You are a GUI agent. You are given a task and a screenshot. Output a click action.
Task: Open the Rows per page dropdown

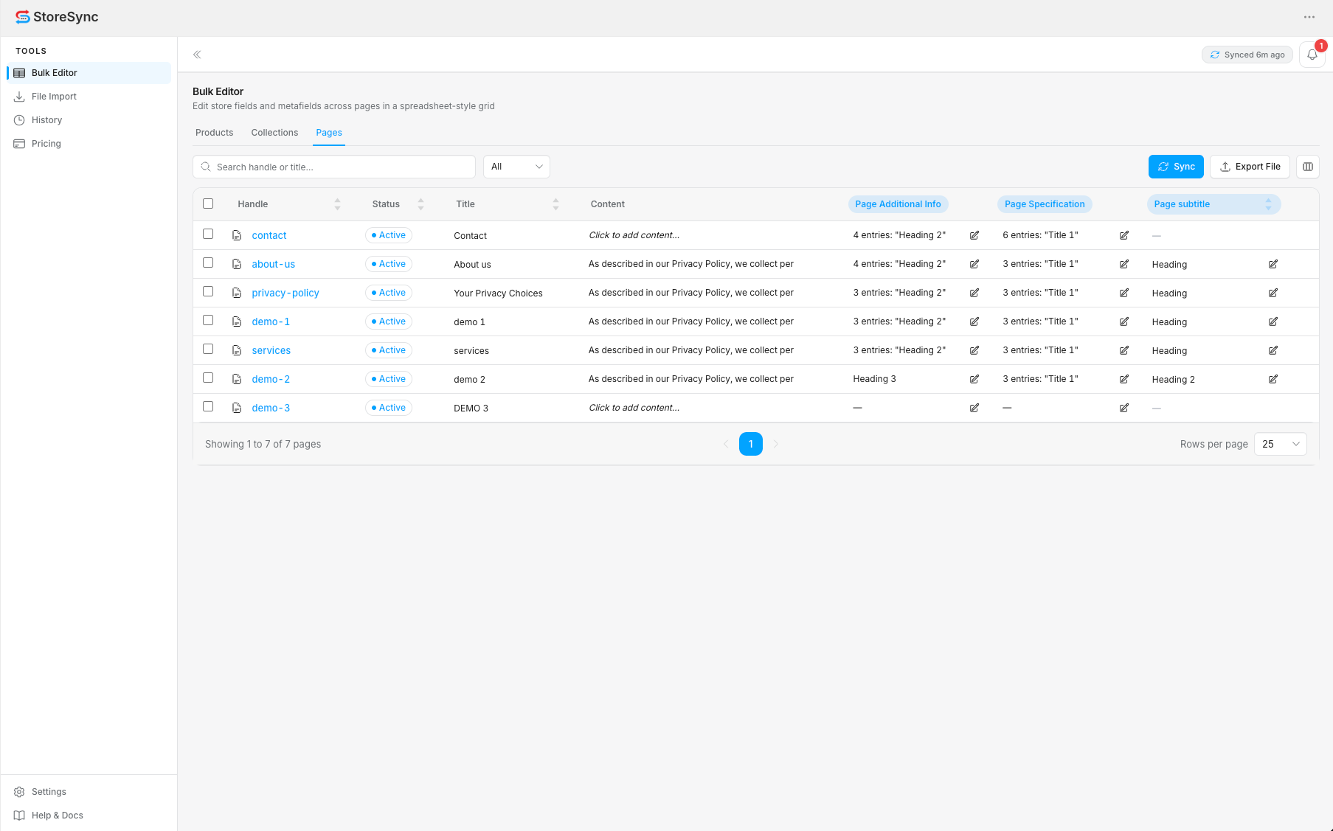pos(1281,444)
